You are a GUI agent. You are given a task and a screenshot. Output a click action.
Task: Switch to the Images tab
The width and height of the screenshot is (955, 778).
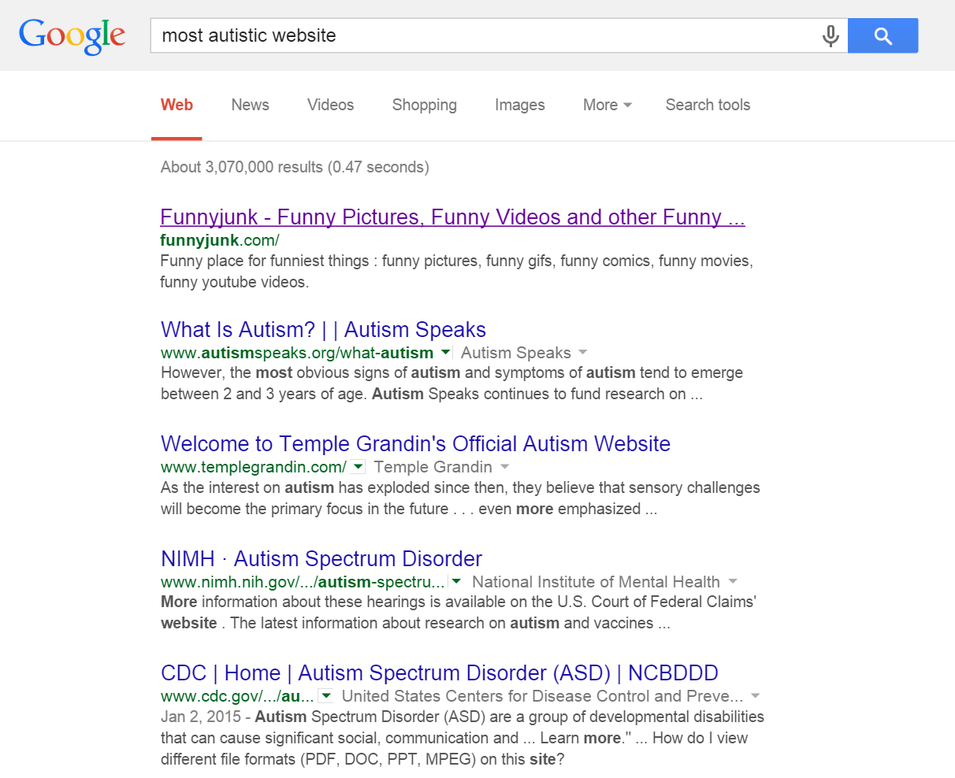click(x=519, y=105)
